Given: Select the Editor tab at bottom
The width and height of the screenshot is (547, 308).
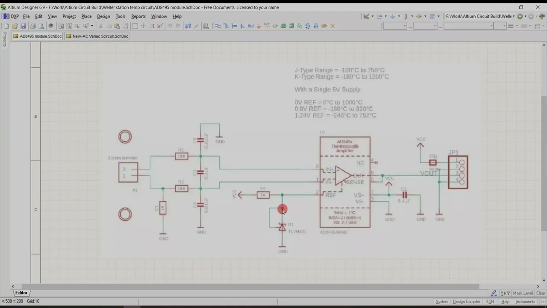Looking at the screenshot, I should click(x=21, y=293).
